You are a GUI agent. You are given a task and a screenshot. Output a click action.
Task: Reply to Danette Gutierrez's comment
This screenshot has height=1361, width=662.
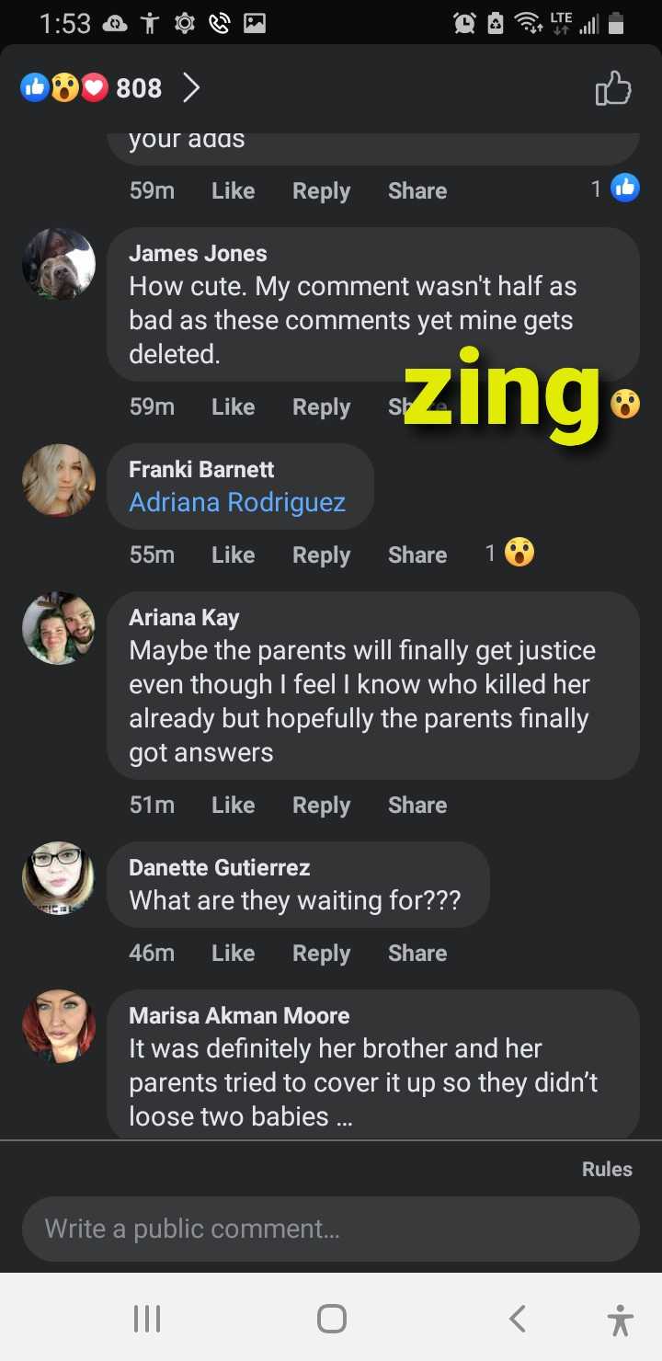click(321, 953)
